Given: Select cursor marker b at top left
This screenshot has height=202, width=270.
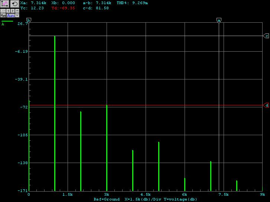Looking at the screenshot, I should (29, 20).
